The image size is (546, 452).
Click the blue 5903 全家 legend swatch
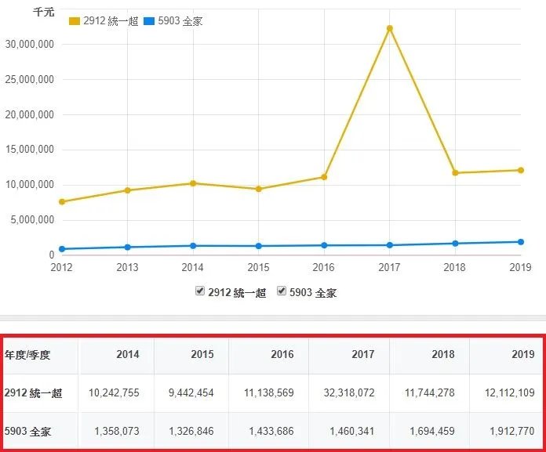click(x=149, y=21)
